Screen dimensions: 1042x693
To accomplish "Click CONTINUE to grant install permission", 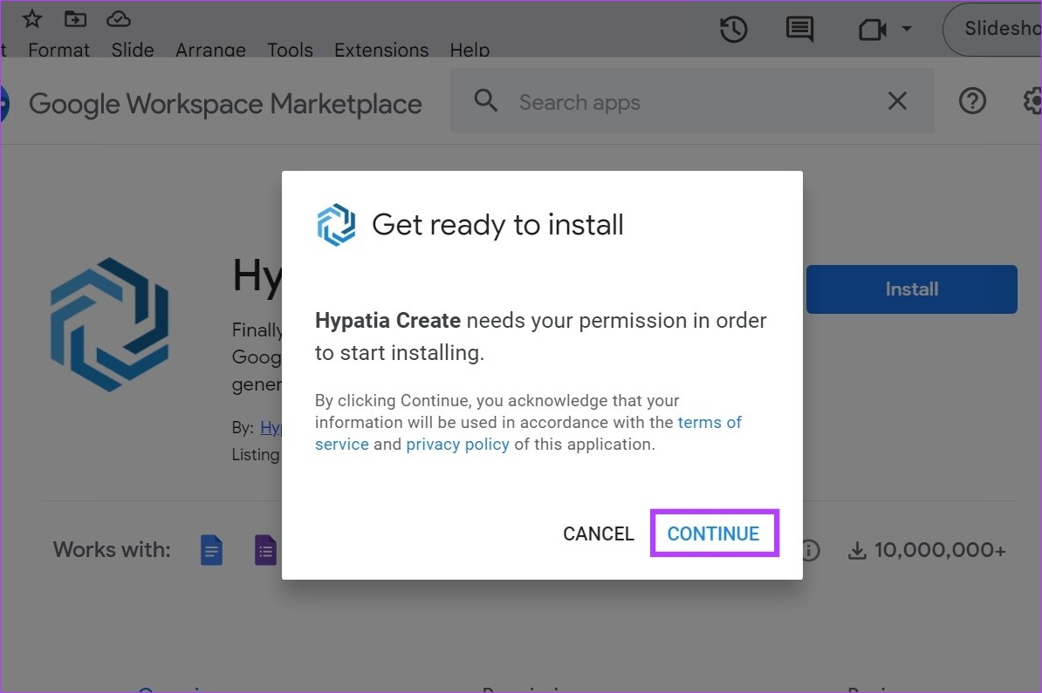I will click(714, 533).
